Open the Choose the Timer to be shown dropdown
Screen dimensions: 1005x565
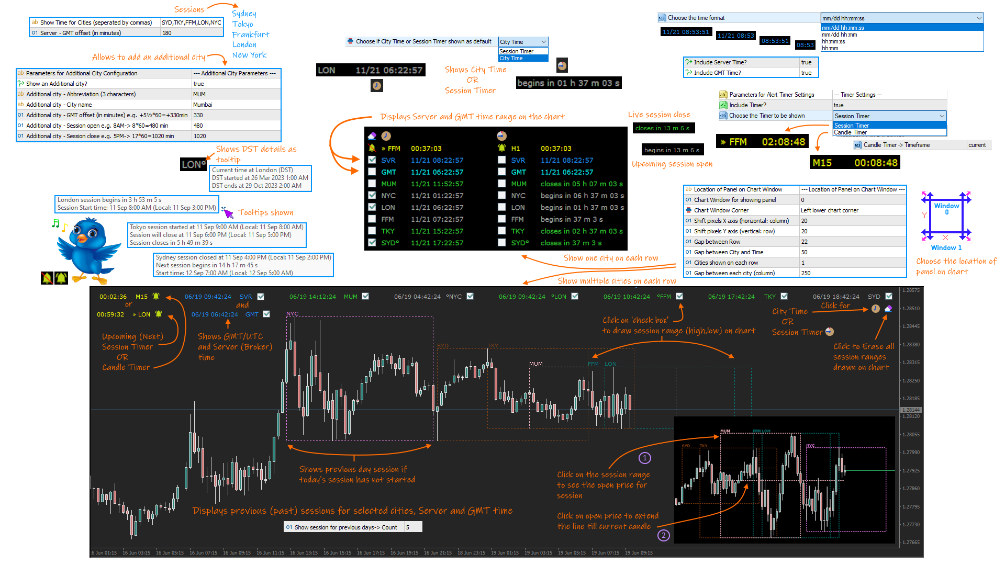889,116
